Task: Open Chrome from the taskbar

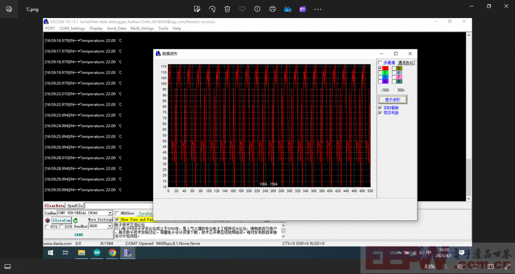Action: [112, 253]
